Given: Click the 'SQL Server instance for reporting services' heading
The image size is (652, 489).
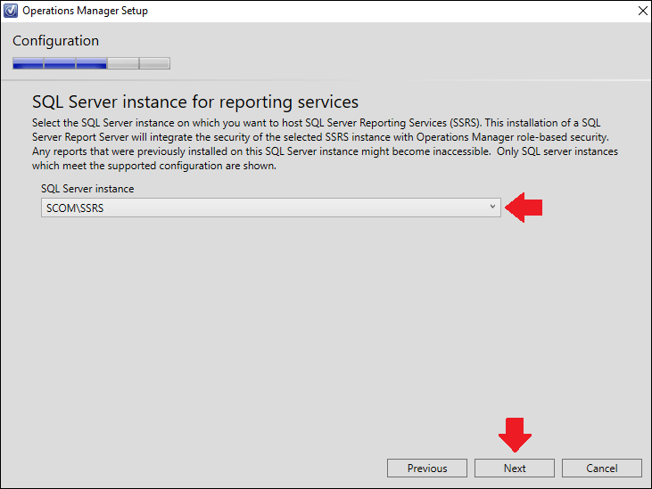Looking at the screenshot, I should point(195,102).
